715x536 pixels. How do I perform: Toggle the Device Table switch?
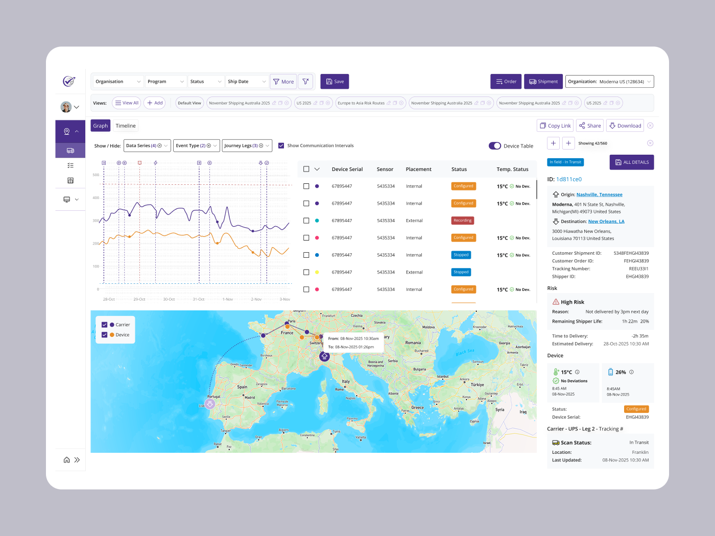click(x=495, y=146)
